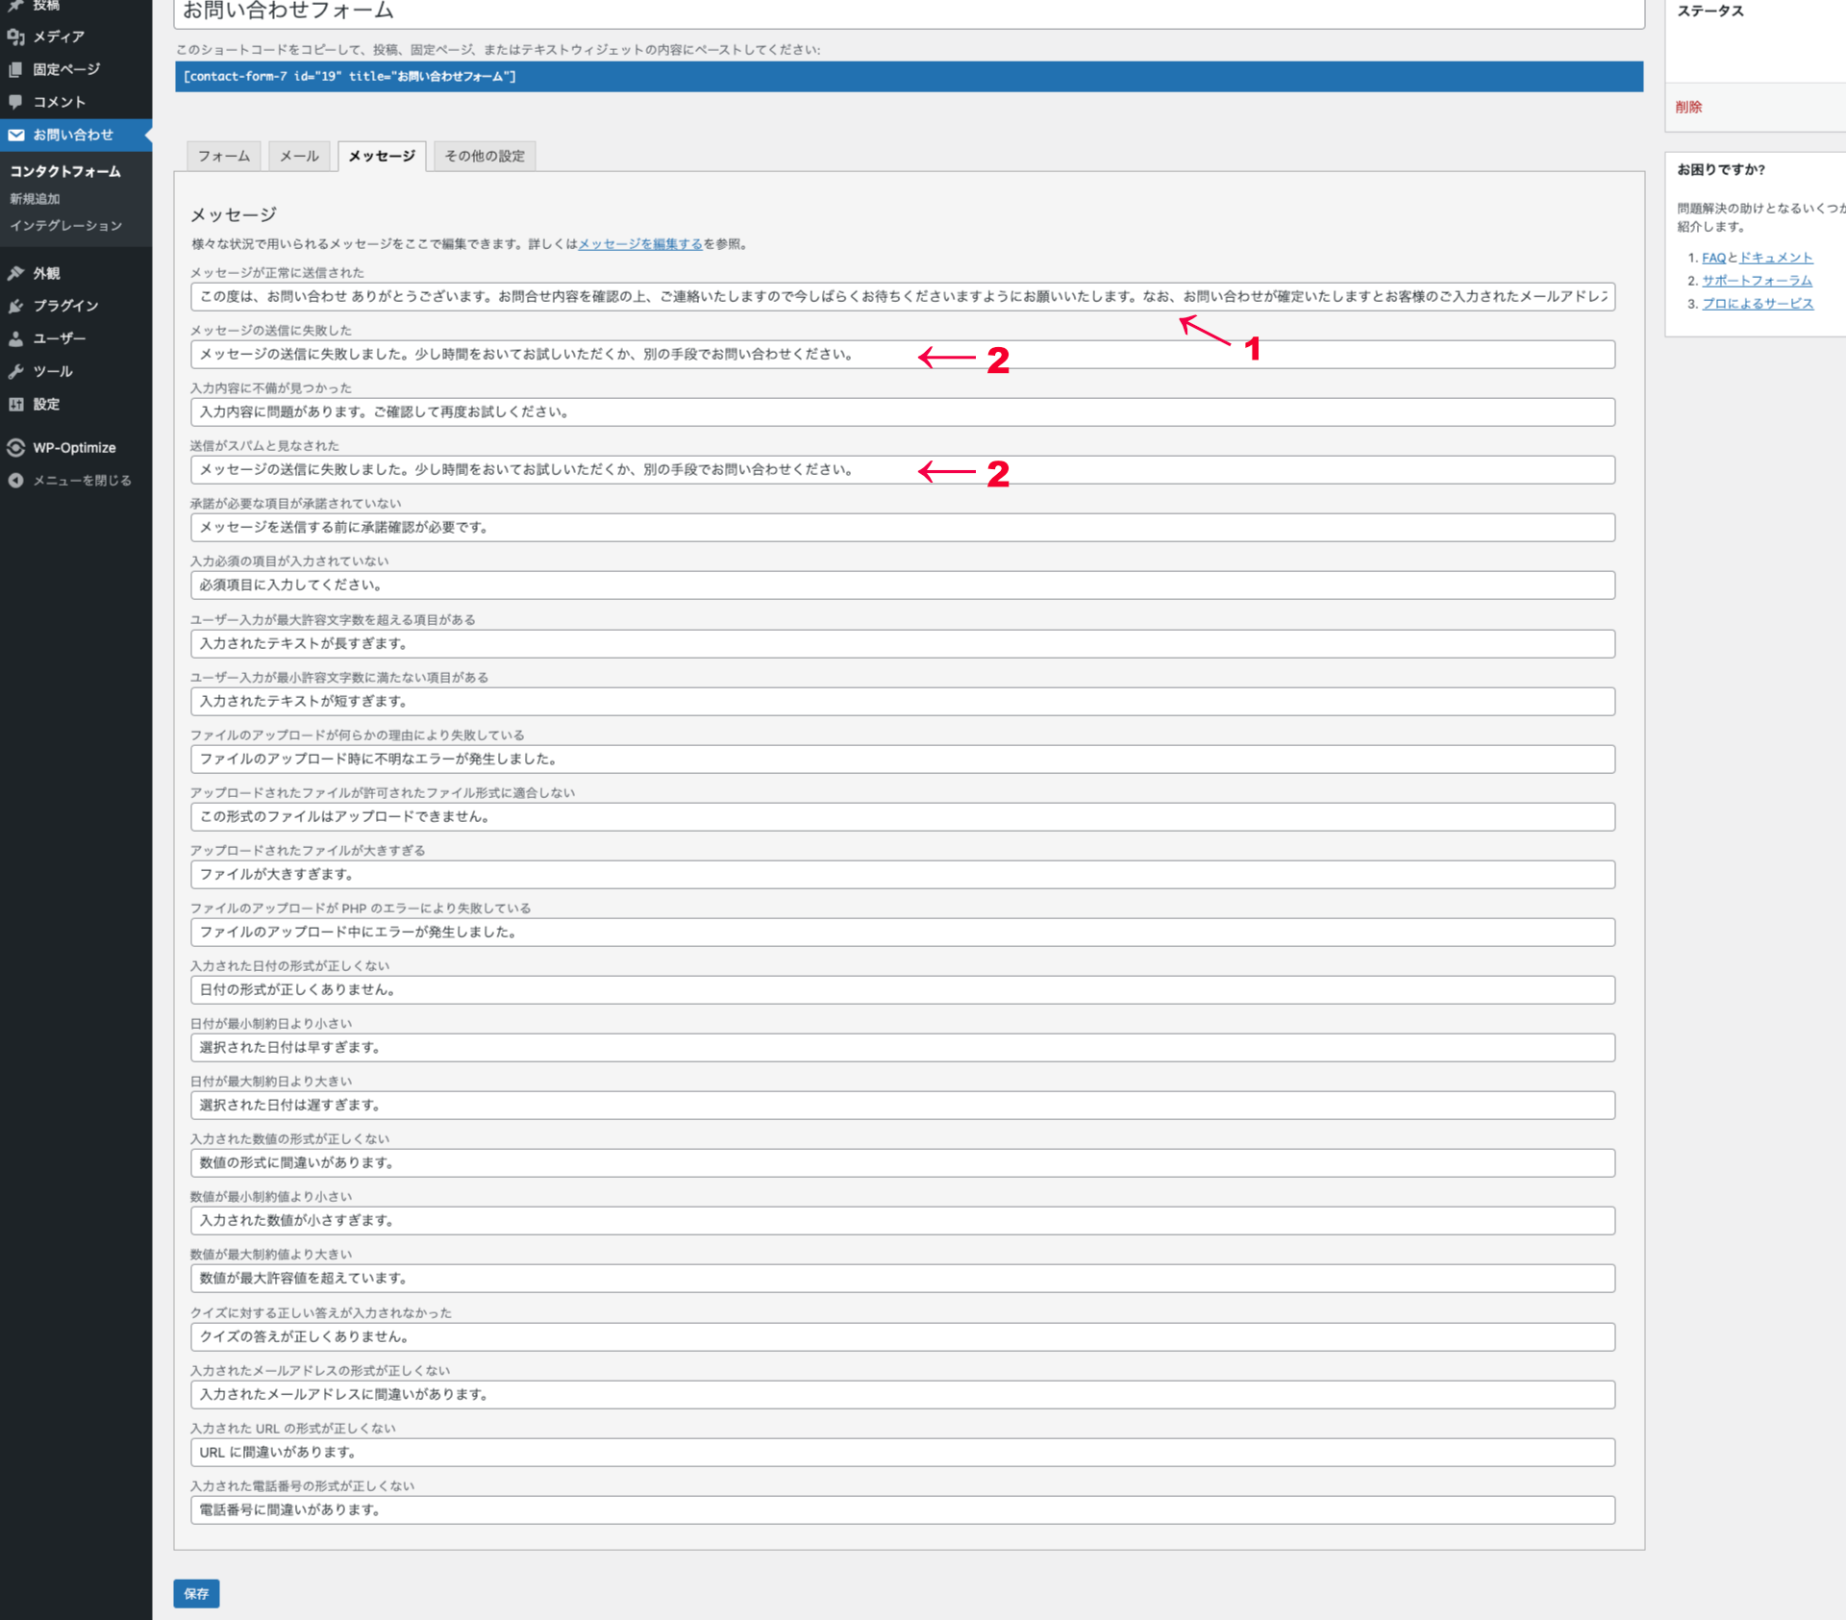Screen dimensions: 1846x1620
Task: Click the collapse menu arrow icon
Action: click(x=15, y=481)
